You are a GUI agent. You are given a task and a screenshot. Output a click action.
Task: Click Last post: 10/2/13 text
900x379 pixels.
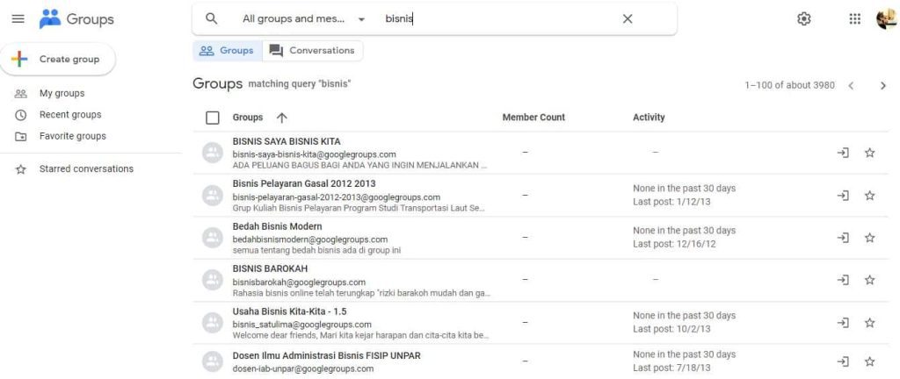tap(671, 329)
